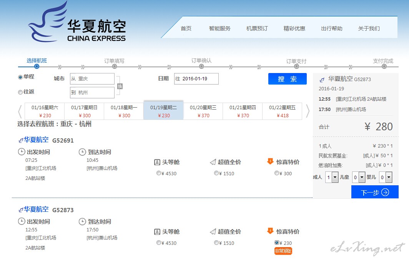Click departure city field 从 重庆
Image resolution: width=409 pixels, height=261 pixels.
tap(92, 79)
